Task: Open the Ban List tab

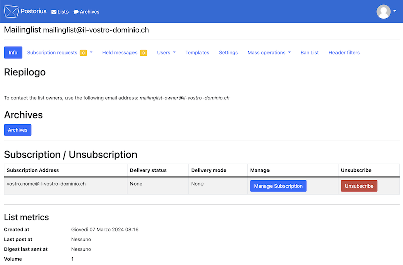Action: pyautogui.click(x=310, y=53)
